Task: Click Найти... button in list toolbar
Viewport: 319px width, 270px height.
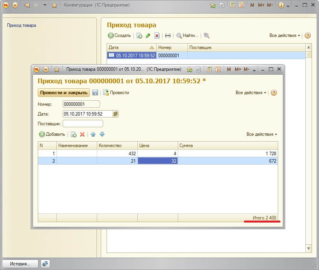Action: [x=188, y=36]
